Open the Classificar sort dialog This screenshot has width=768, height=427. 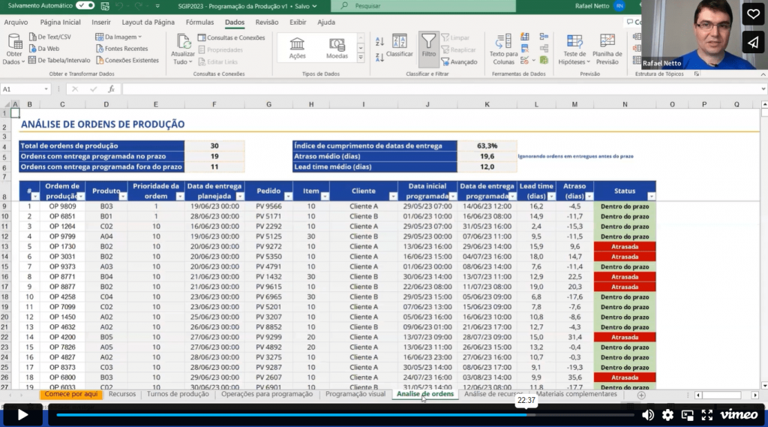coord(399,45)
